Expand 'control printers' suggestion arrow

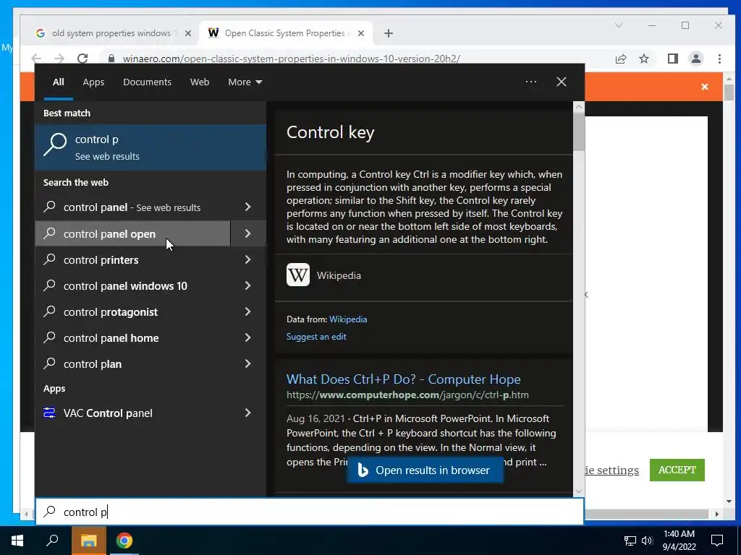248,259
